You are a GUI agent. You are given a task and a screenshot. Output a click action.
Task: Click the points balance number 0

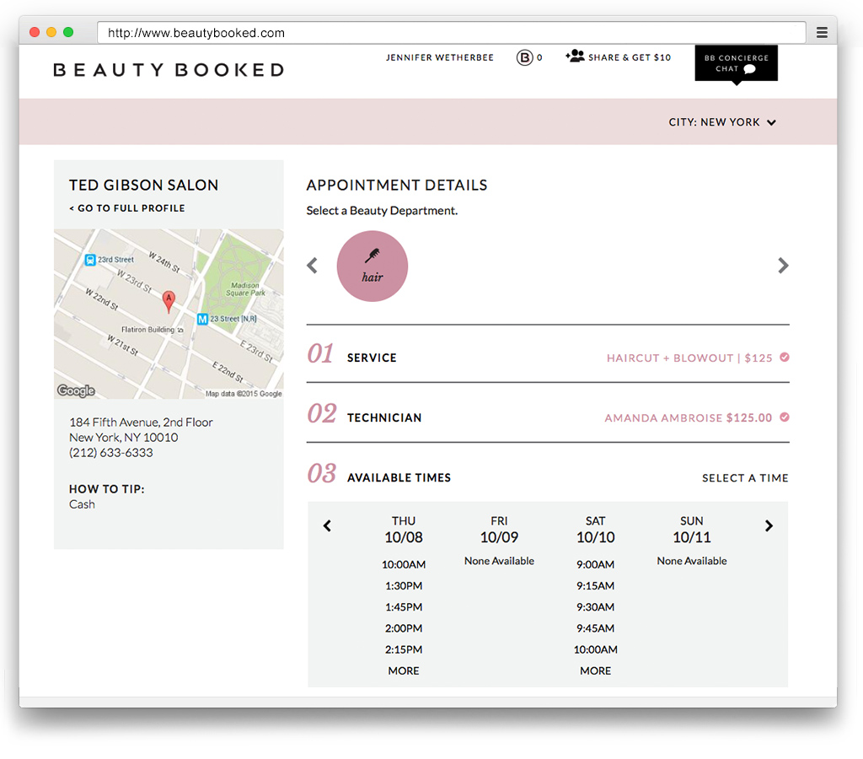click(539, 57)
